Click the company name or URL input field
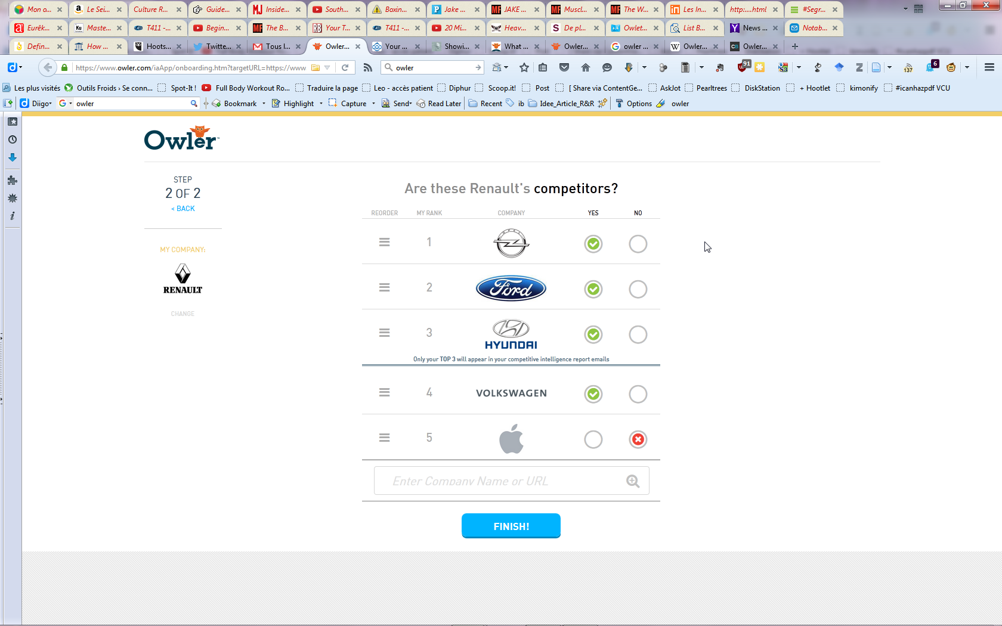The image size is (1002, 626). 511,481
